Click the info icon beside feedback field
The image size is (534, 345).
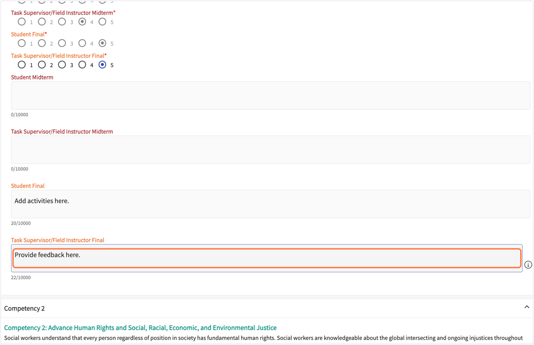tap(528, 265)
